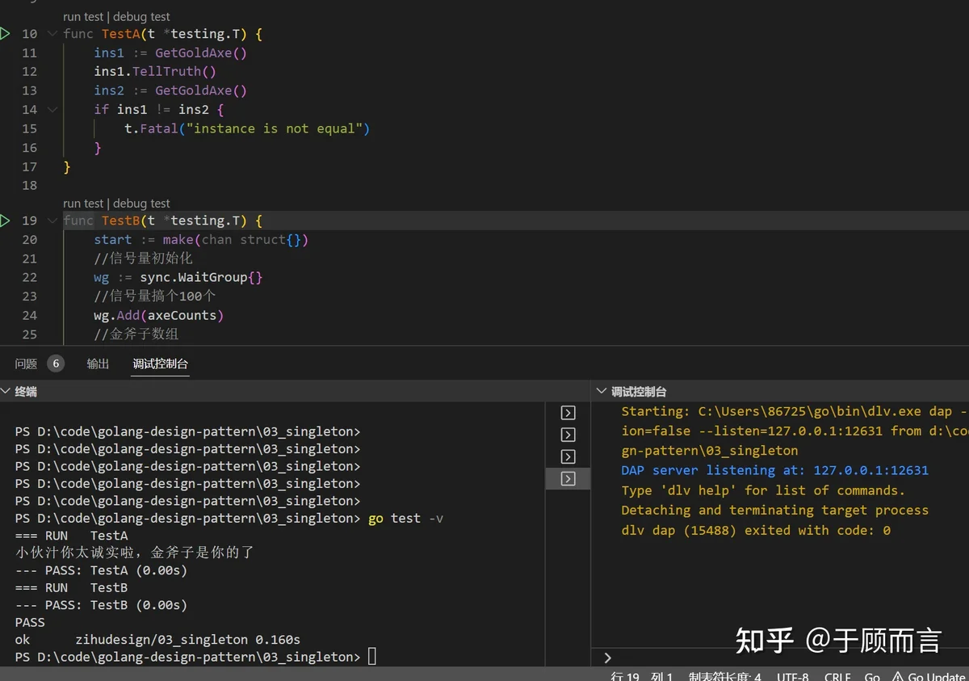Click 'Detaching and terminating target process' line
The width and height of the screenshot is (969, 681).
point(775,511)
